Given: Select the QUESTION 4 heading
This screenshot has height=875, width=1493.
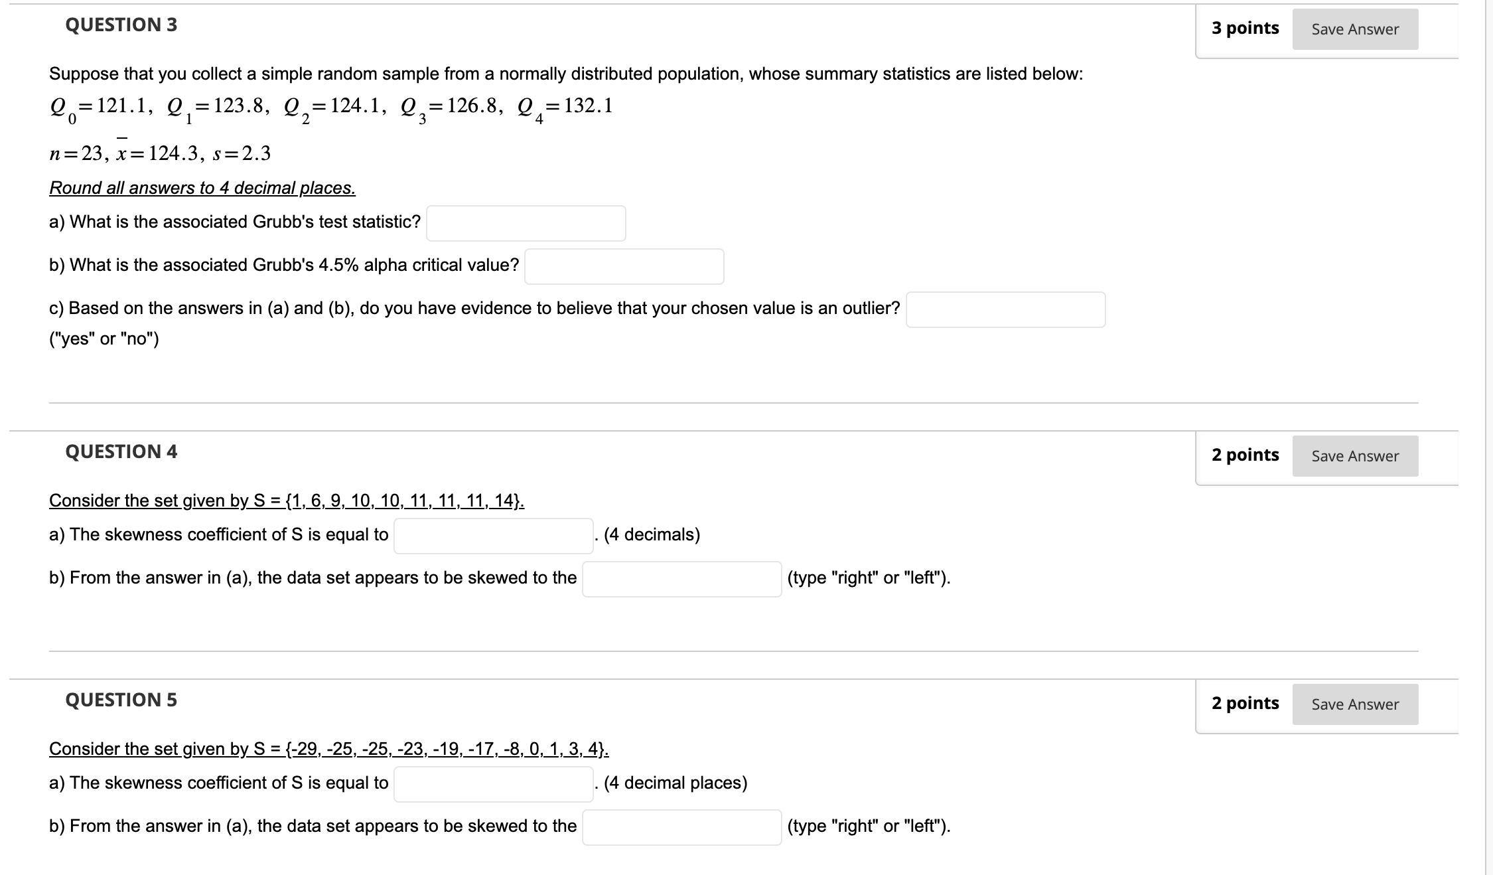Looking at the screenshot, I should coord(121,451).
